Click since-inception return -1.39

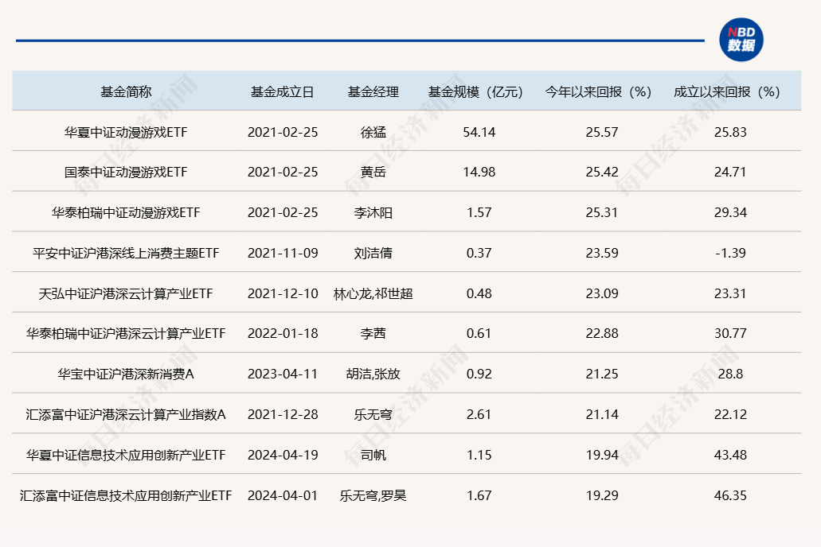[x=730, y=253]
